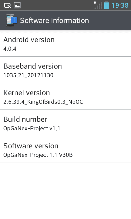Open the picture notification icon
Screen dimensions: 131x219
17,5
